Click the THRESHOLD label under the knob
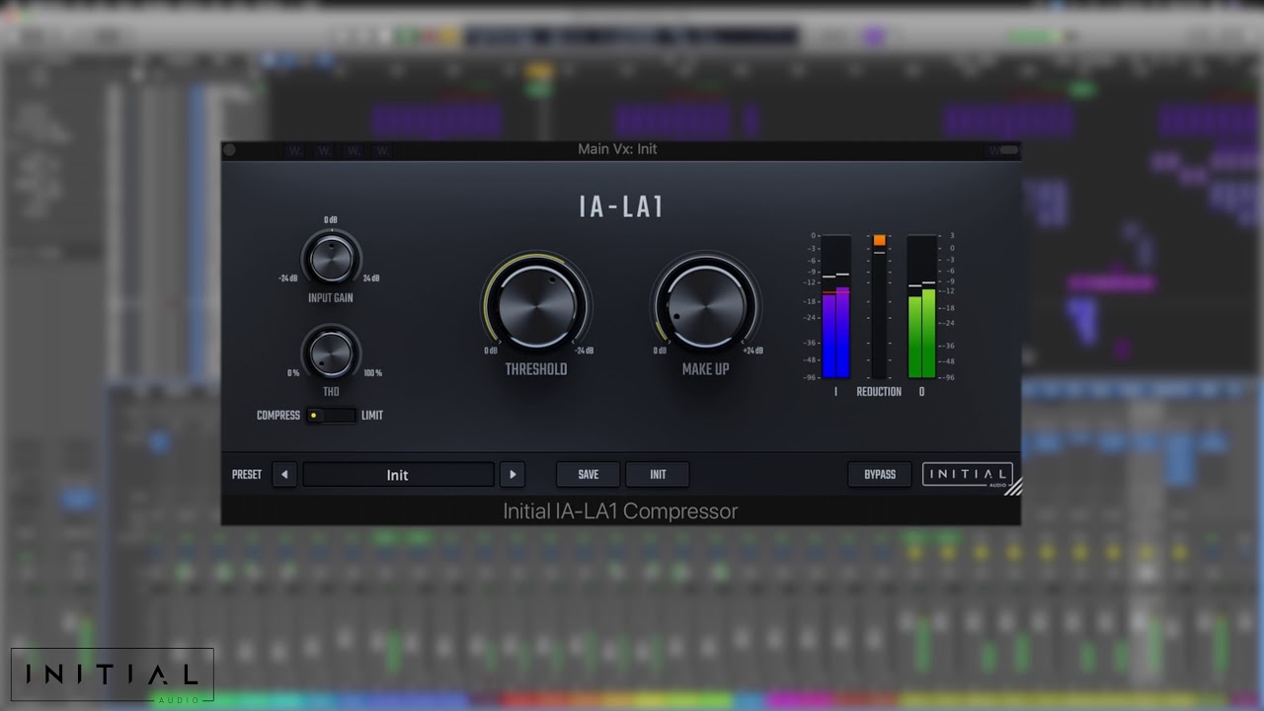This screenshot has width=1264, height=711. [x=536, y=369]
